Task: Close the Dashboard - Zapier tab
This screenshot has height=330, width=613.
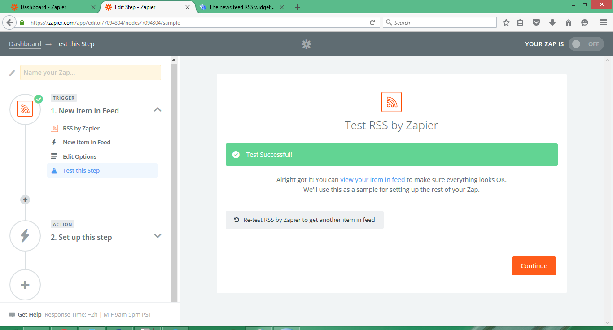Action: [x=93, y=7]
